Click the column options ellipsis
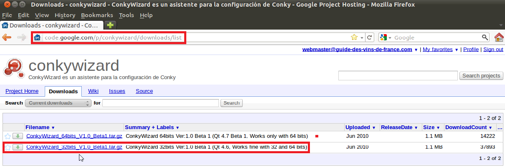 500,127
